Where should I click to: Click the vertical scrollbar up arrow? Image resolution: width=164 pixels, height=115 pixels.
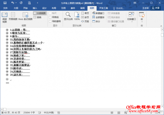tap(162, 29)
